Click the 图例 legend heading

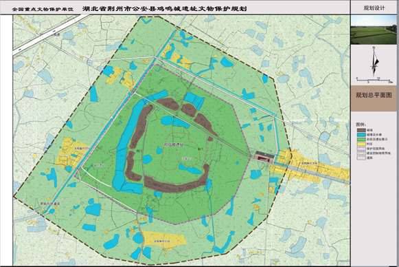click(x=361, y=125)
